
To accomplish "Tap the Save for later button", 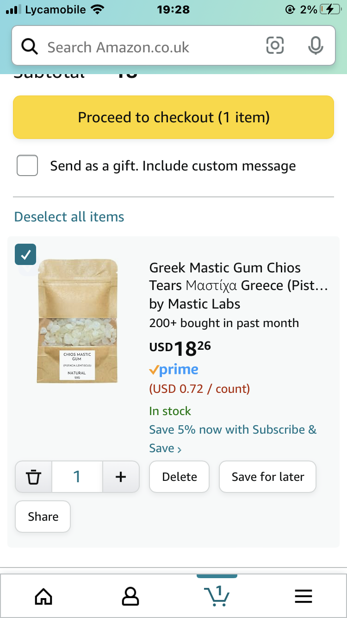I will pos(268,477).
